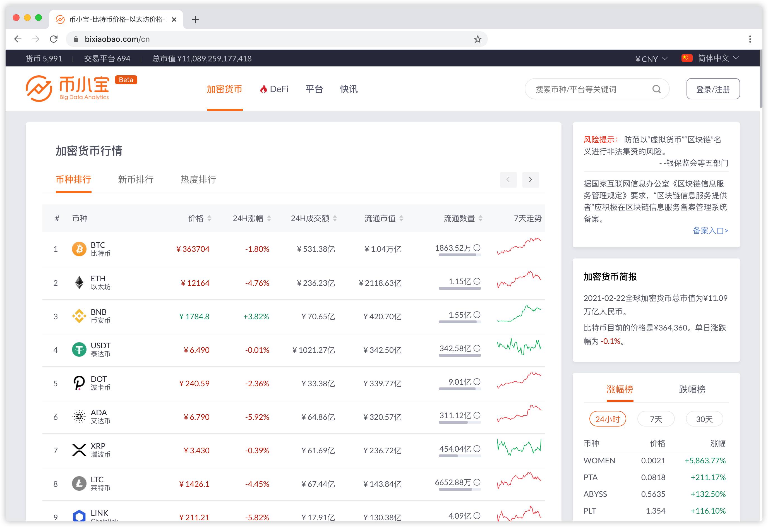Click the BTC circulating supply progress bar
768x527 pixels.
point(459,255)
